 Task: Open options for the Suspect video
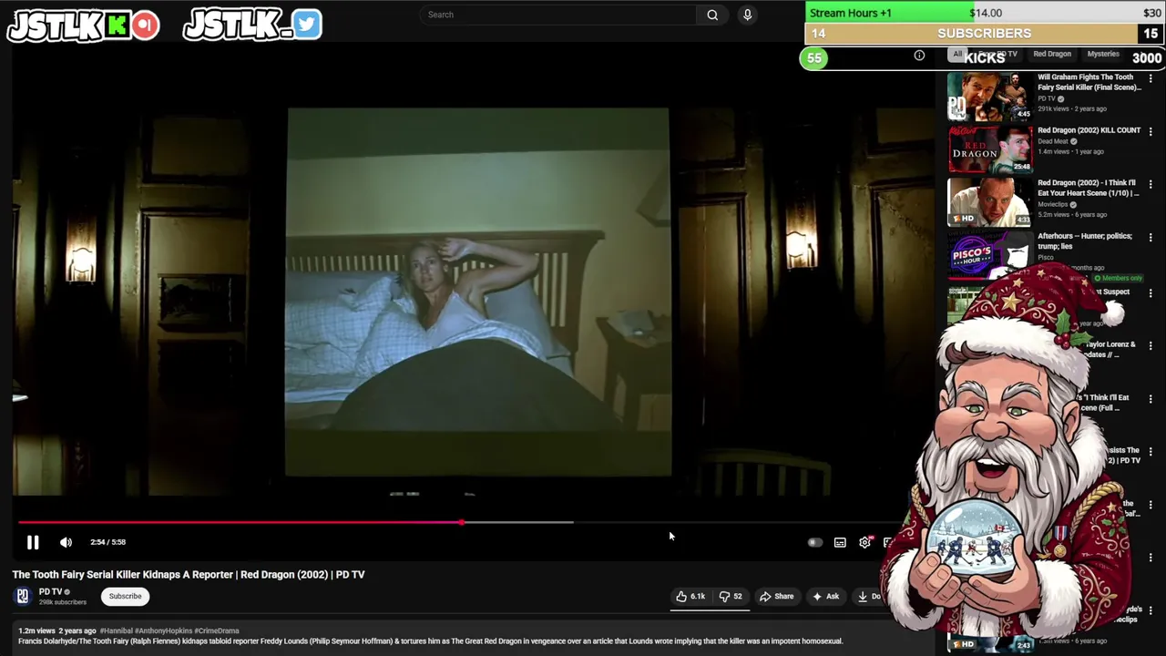1151,293
